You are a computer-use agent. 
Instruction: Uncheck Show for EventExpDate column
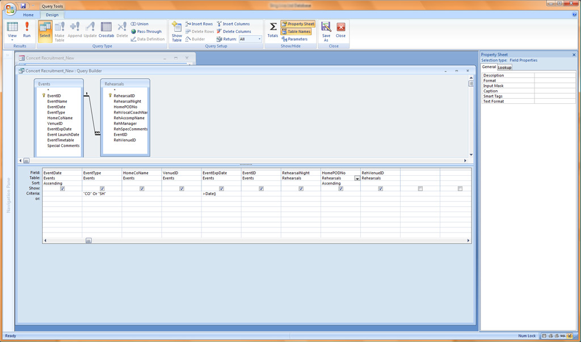(x=222, y=189)
